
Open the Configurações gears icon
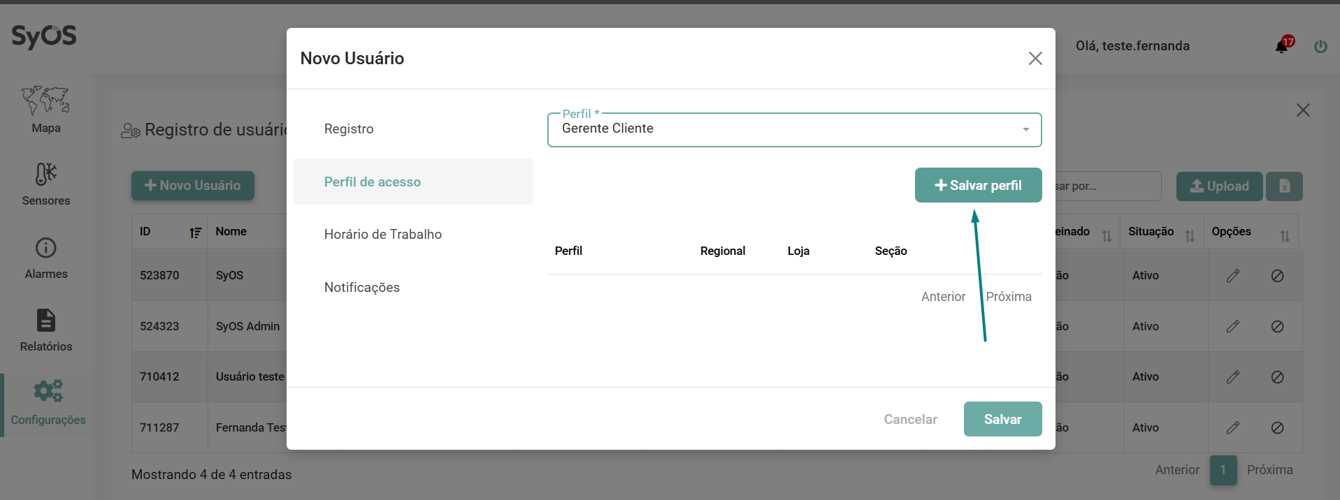coord(48,391)
